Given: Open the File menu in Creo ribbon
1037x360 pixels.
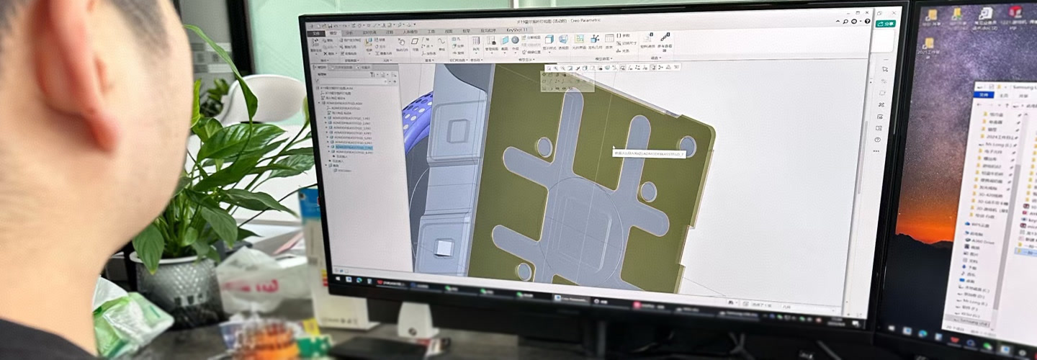Looking at the screenshot, I should 316,32.
